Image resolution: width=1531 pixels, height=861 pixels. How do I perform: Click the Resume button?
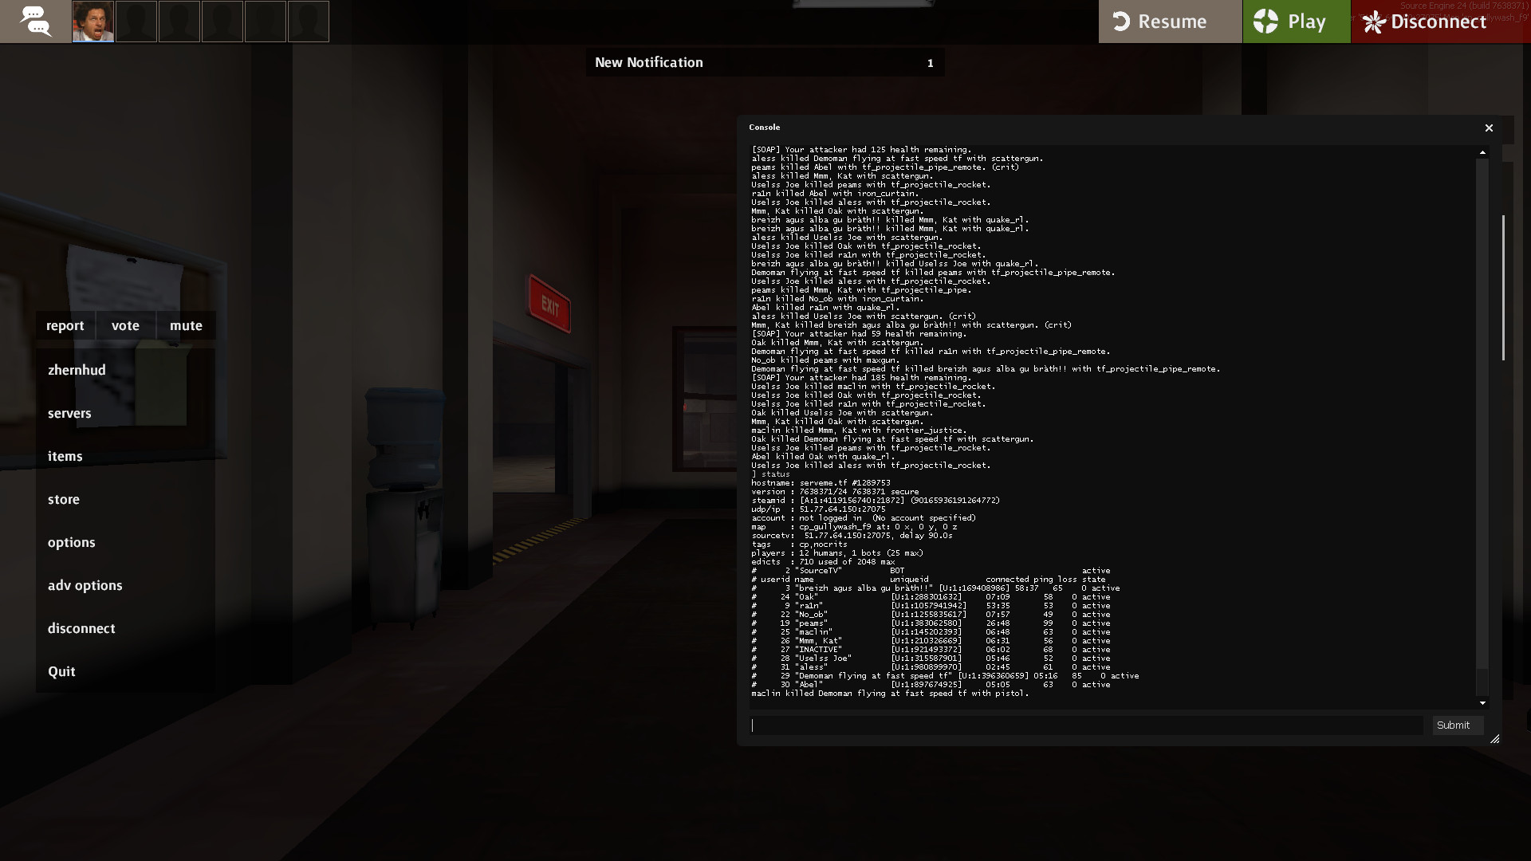point(1170,22)
